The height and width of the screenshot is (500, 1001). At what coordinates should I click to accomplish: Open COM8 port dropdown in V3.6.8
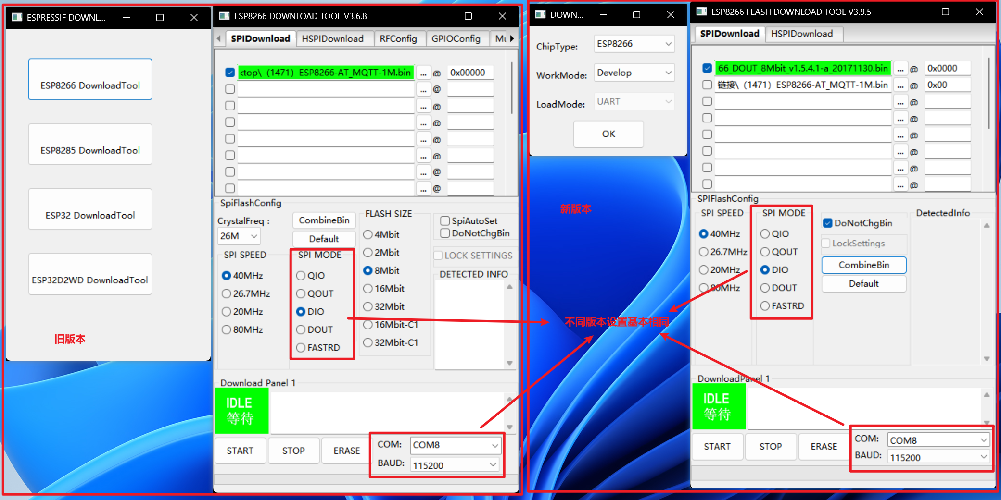[x=455, y=445]
